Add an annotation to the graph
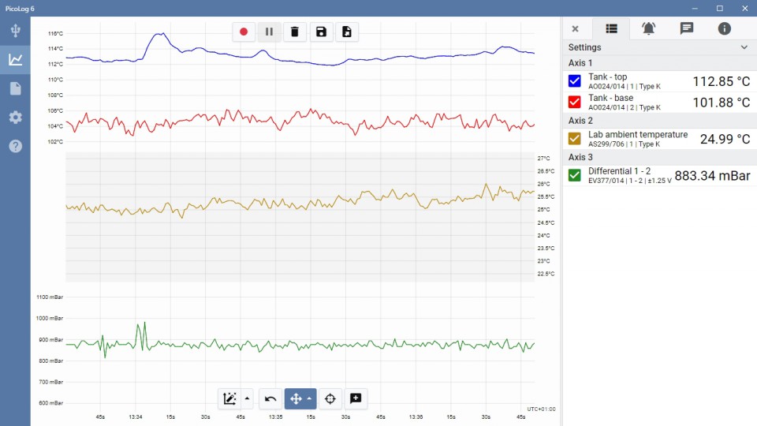The image size is (757, 426). point(356,398)
